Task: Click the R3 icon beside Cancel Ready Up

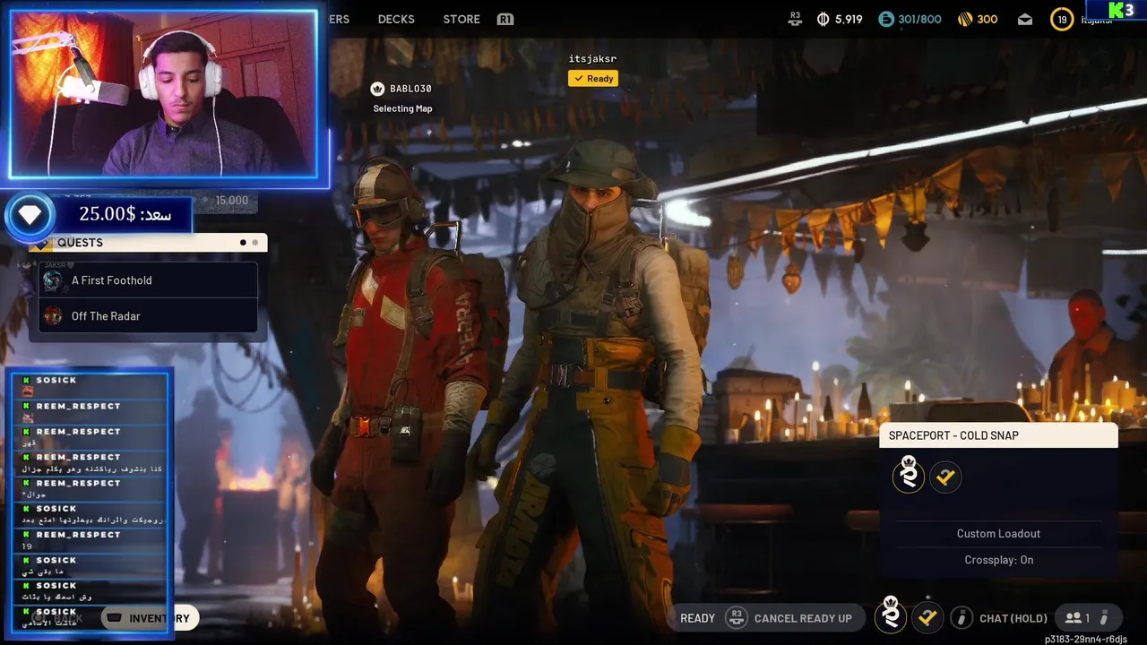Action: [736, 618]
